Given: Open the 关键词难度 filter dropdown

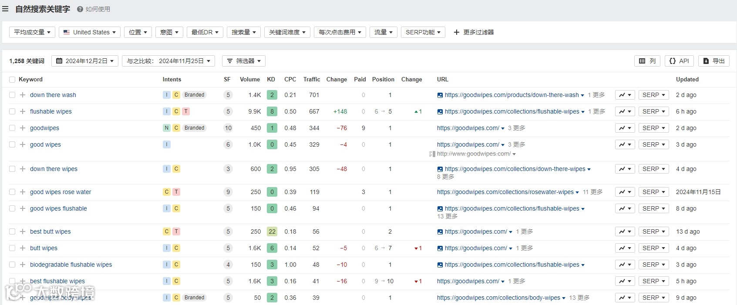Looking at the screenshot, I should [x=287, y=32].
